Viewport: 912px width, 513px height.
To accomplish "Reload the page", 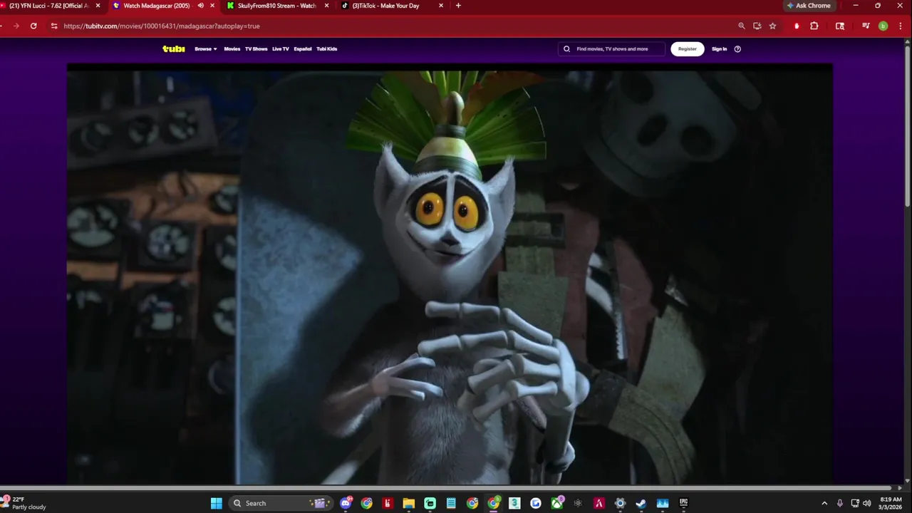I will (33, 26).
